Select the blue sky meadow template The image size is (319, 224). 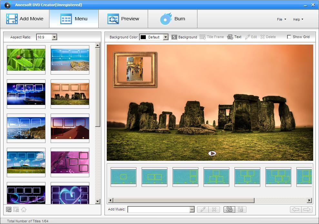click(x=26, y=162)
